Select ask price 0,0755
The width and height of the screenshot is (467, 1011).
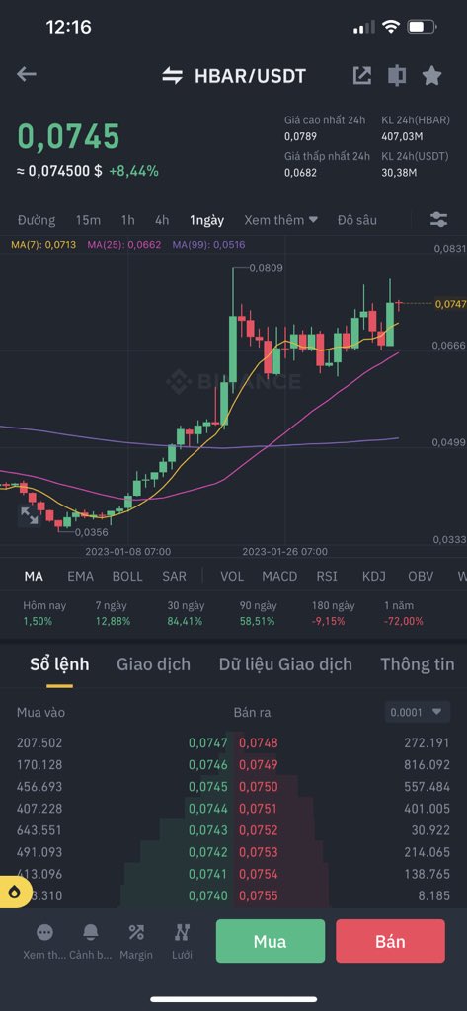(259, 895)
